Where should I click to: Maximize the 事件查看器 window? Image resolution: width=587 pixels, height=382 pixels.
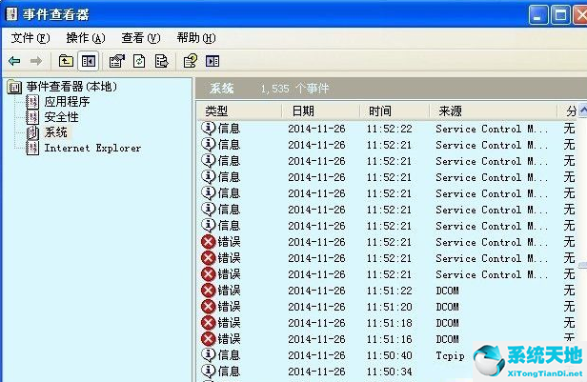pos(560,14)
